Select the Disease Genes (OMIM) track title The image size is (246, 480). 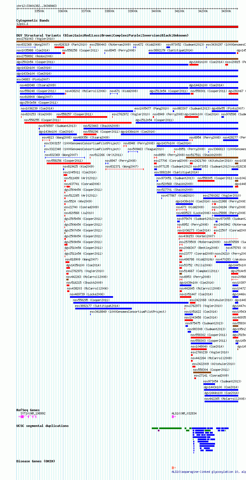point(36,461)
